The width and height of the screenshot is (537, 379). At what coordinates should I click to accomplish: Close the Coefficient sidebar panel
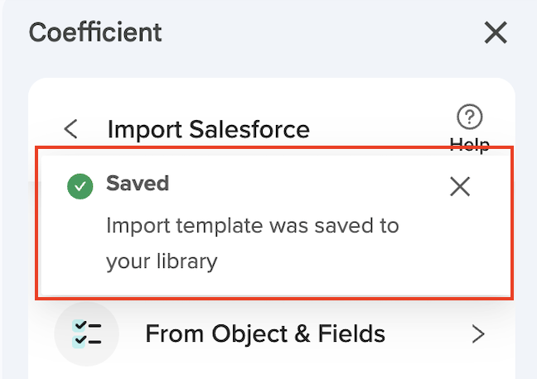point(496,33)
